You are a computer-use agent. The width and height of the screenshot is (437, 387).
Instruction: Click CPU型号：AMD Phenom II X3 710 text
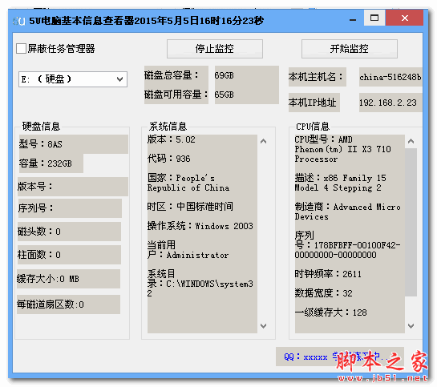(343, 149)
